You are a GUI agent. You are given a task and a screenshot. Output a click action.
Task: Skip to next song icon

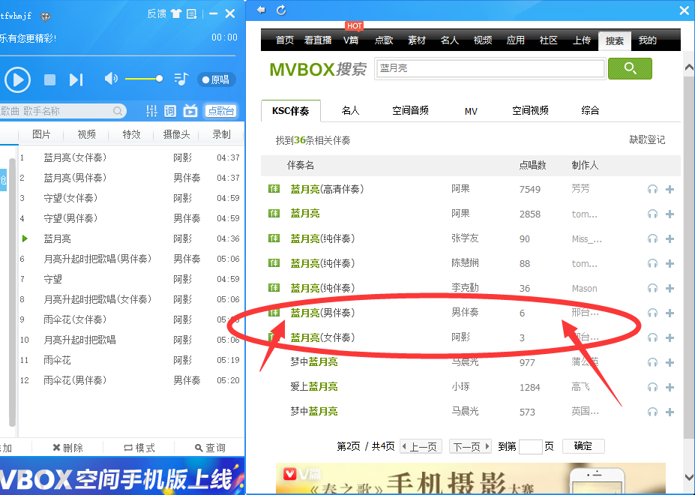[76, 79]
